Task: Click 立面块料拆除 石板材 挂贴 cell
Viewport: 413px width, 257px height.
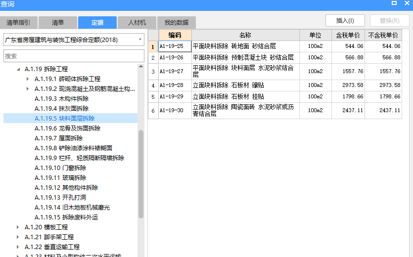Action: pos(245,97)
